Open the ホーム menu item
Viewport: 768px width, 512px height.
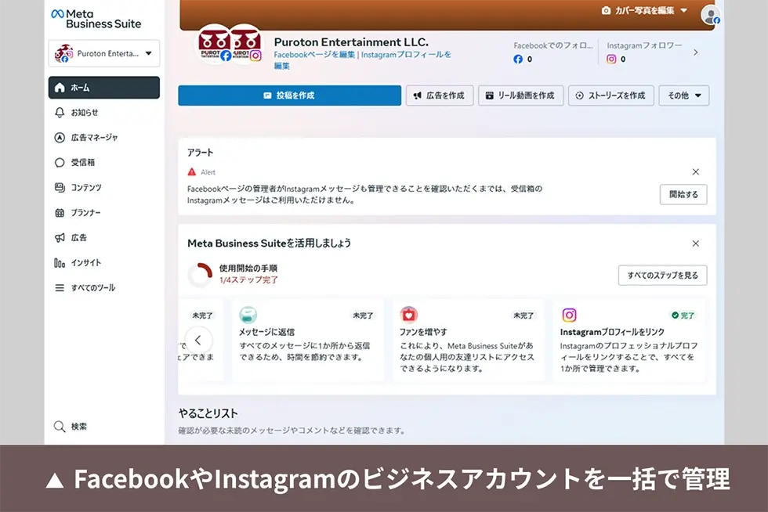pos(103,88)
